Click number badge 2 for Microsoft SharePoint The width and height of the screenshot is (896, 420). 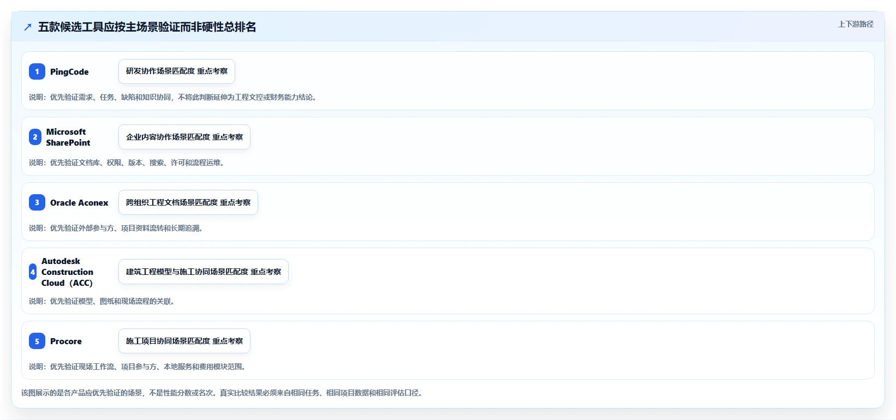35,137
